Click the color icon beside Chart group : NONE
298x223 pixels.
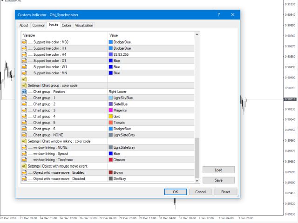coord(24,135)
